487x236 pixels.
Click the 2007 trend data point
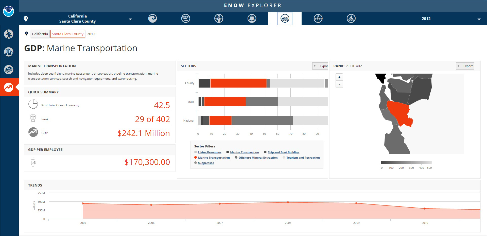tap(220, 204)
